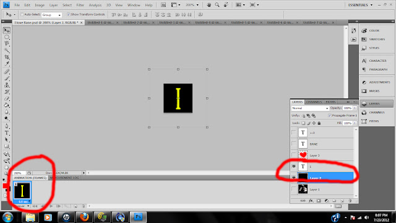This screenshot has height=223, width=396.
Task: Select the Dodge tool
Action: (7, 118)
